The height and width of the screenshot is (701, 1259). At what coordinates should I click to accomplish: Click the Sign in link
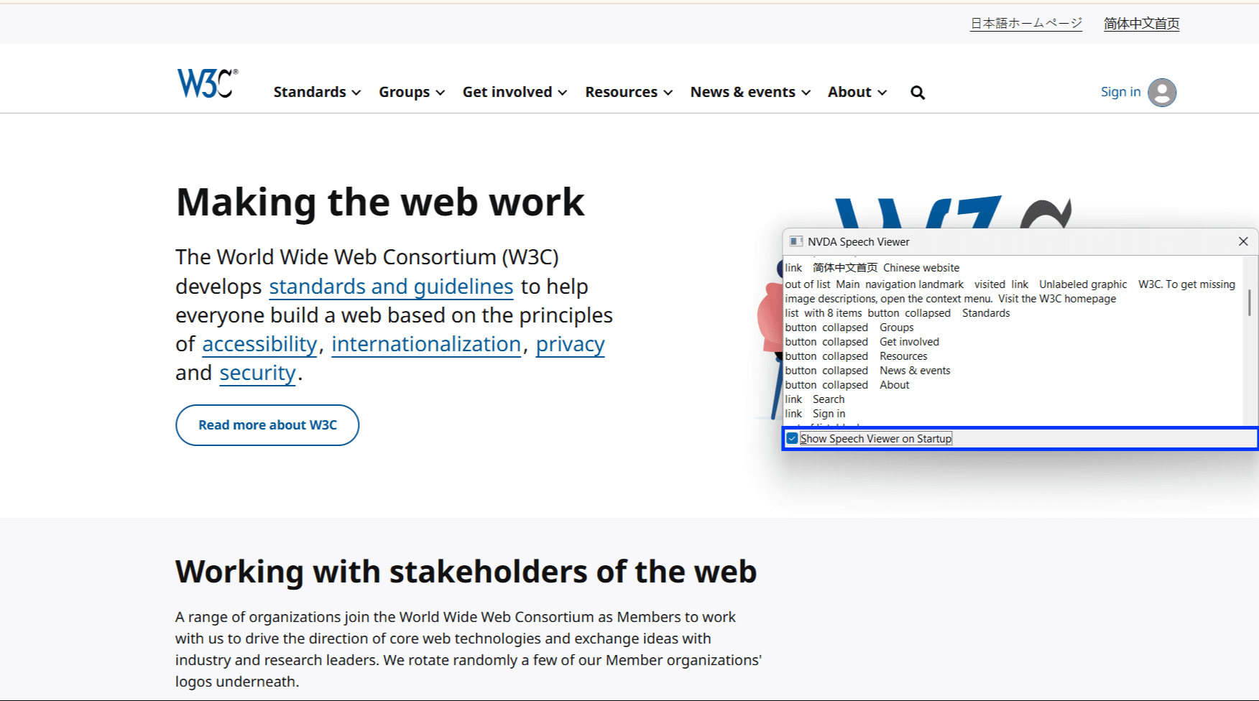pyautogui.click(x=1120, y=92)
